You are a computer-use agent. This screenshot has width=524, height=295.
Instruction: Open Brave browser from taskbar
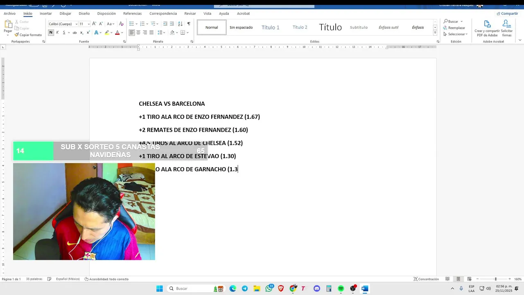pyautogui.click(x=281, y=288)
